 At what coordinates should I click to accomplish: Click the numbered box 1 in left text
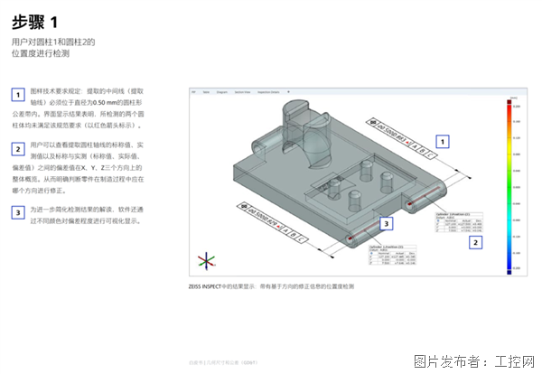(17, 95)
